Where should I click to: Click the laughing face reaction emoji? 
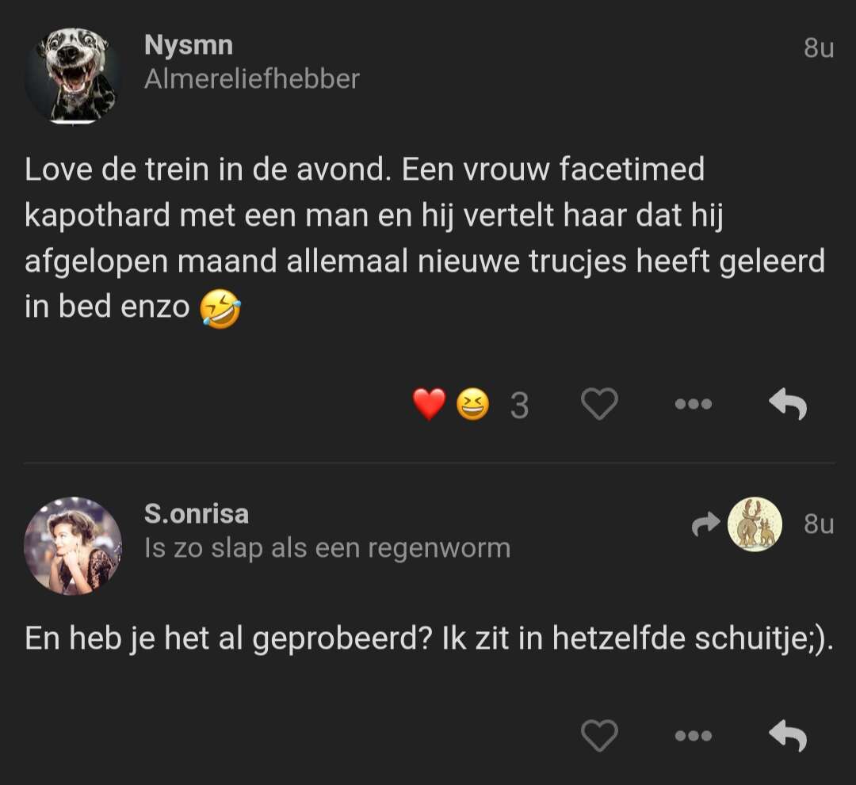click(x=472, y=404)
